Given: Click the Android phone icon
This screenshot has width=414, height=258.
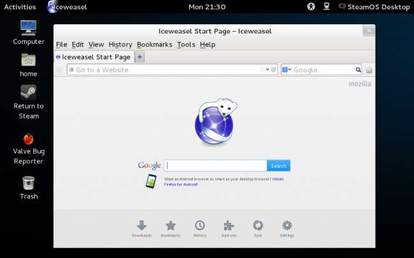Looking at the screenshot, I should coord(151,181).
